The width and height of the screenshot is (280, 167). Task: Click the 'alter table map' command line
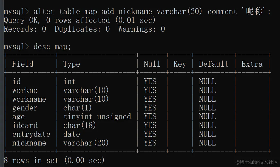pos(137,12)
